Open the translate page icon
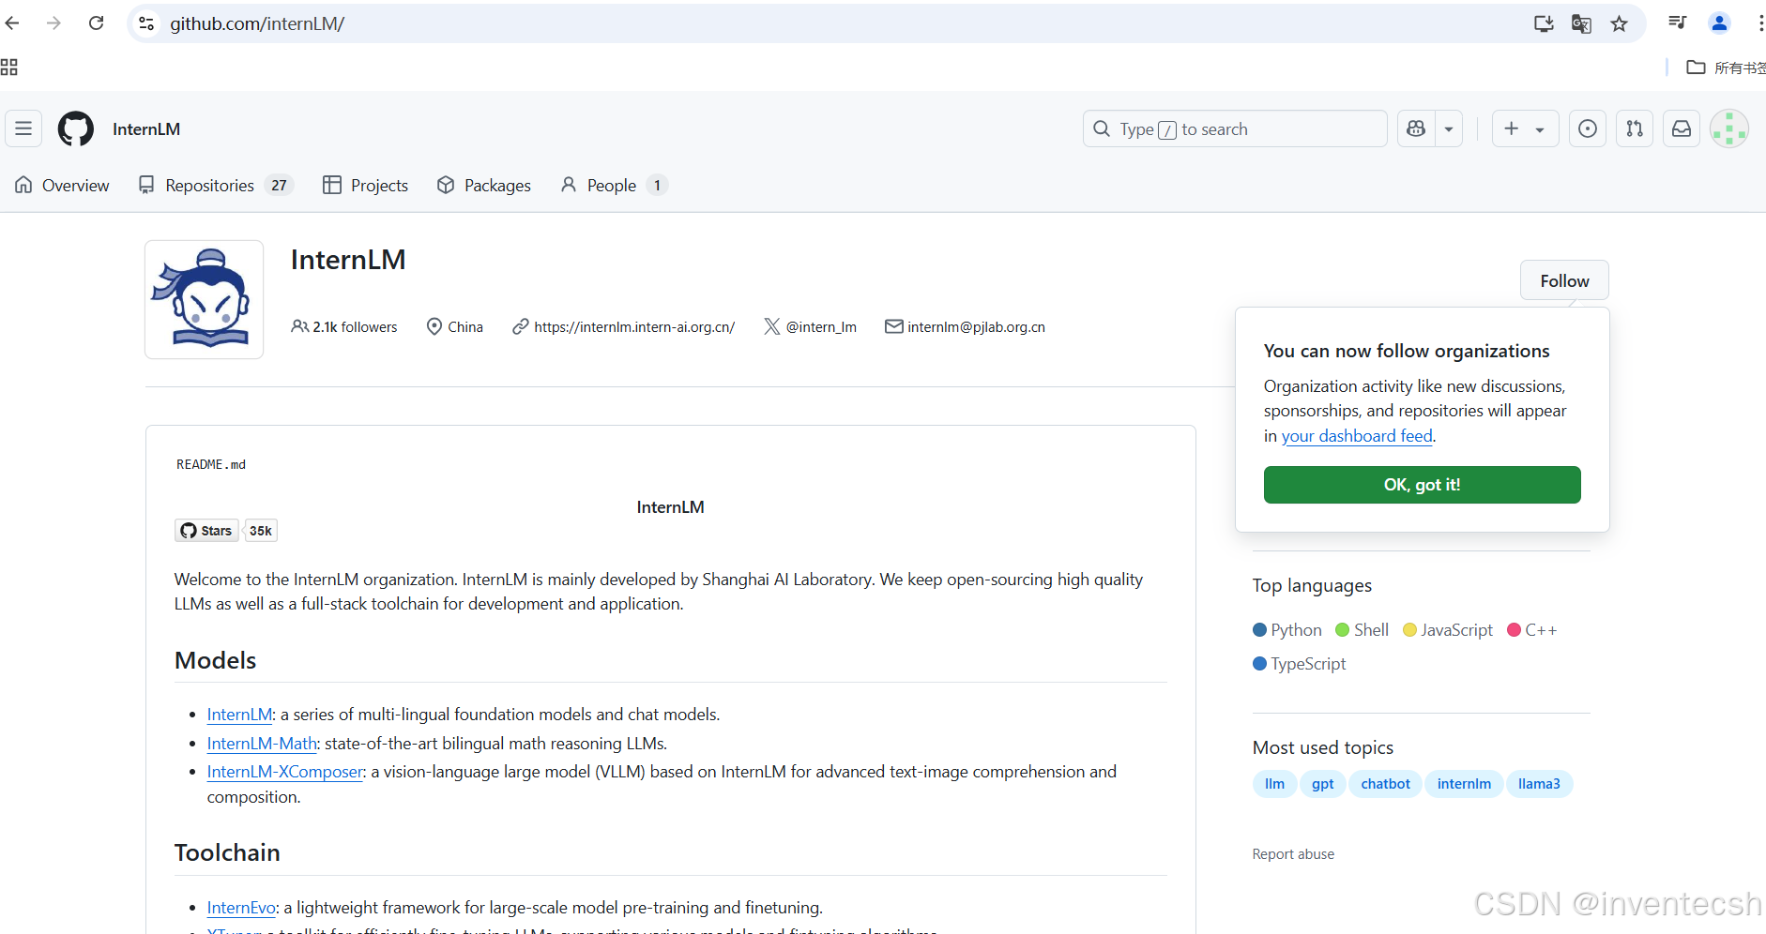1766x934 pixels. [x=1581, y=23]
